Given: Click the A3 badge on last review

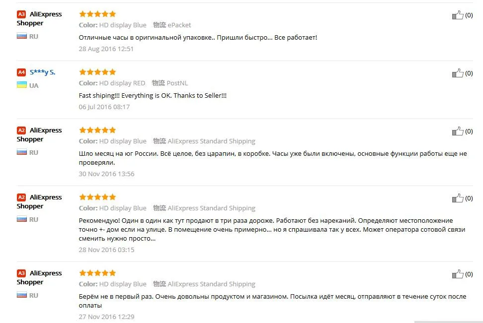Looking at the screenshot, I should 21,273.
